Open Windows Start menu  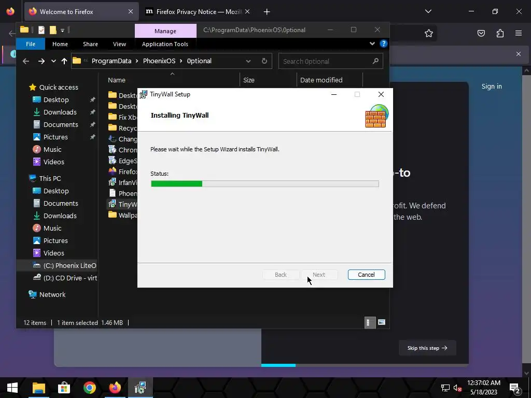pyautogui.click(x=12, y=388)
